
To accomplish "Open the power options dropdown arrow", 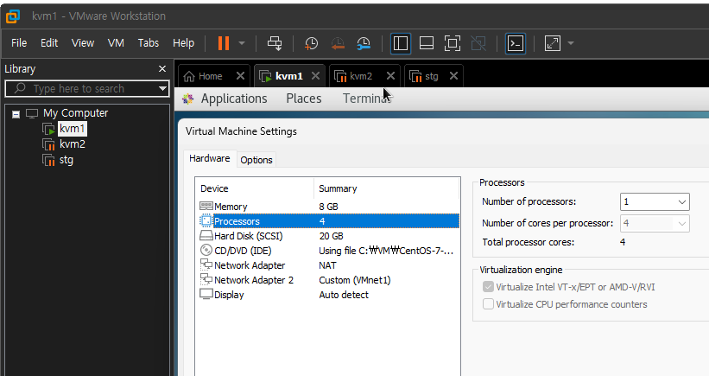I will 242,43.
